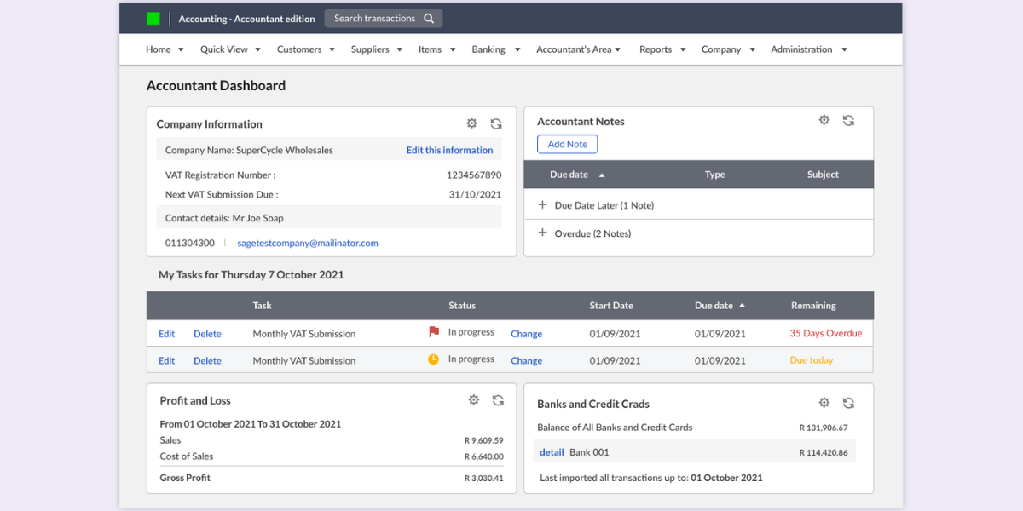The width and height of the screenshot is (1023, 511).
Task: Refresh the Company Information widget
Action: (496, 123)
